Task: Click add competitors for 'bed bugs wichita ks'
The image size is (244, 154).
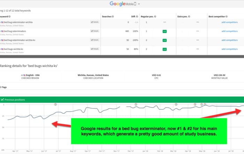Action: 229,49
